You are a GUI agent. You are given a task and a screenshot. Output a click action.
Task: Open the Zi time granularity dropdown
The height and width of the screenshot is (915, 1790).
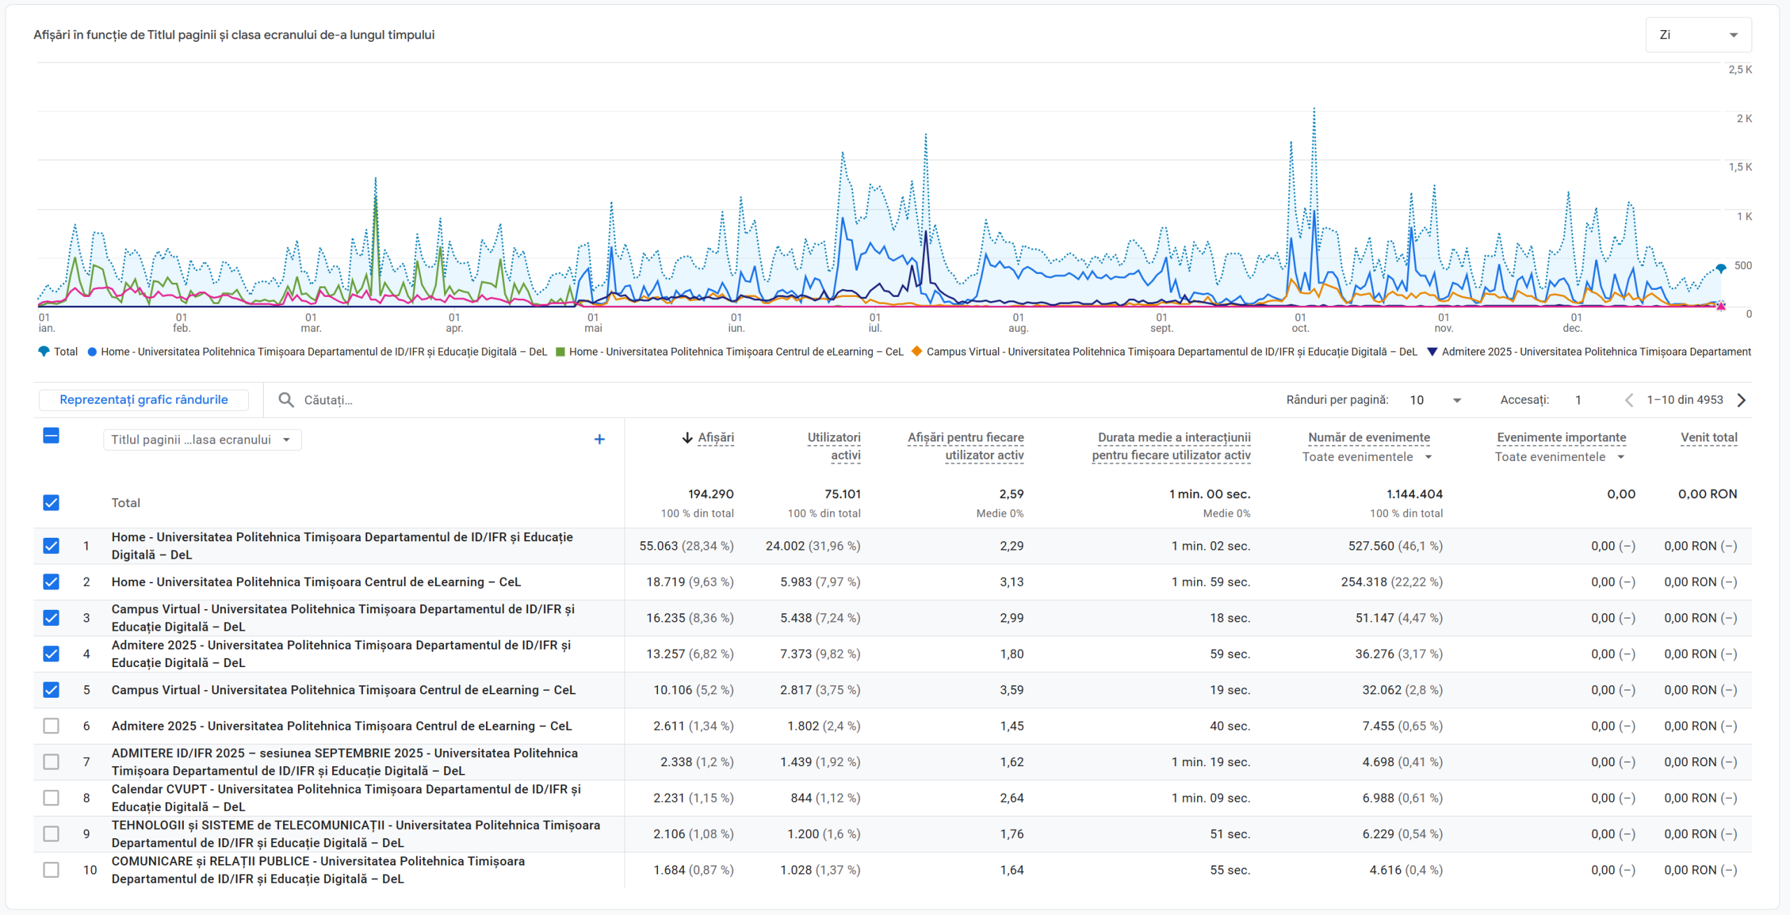[x=1698, y=35]
